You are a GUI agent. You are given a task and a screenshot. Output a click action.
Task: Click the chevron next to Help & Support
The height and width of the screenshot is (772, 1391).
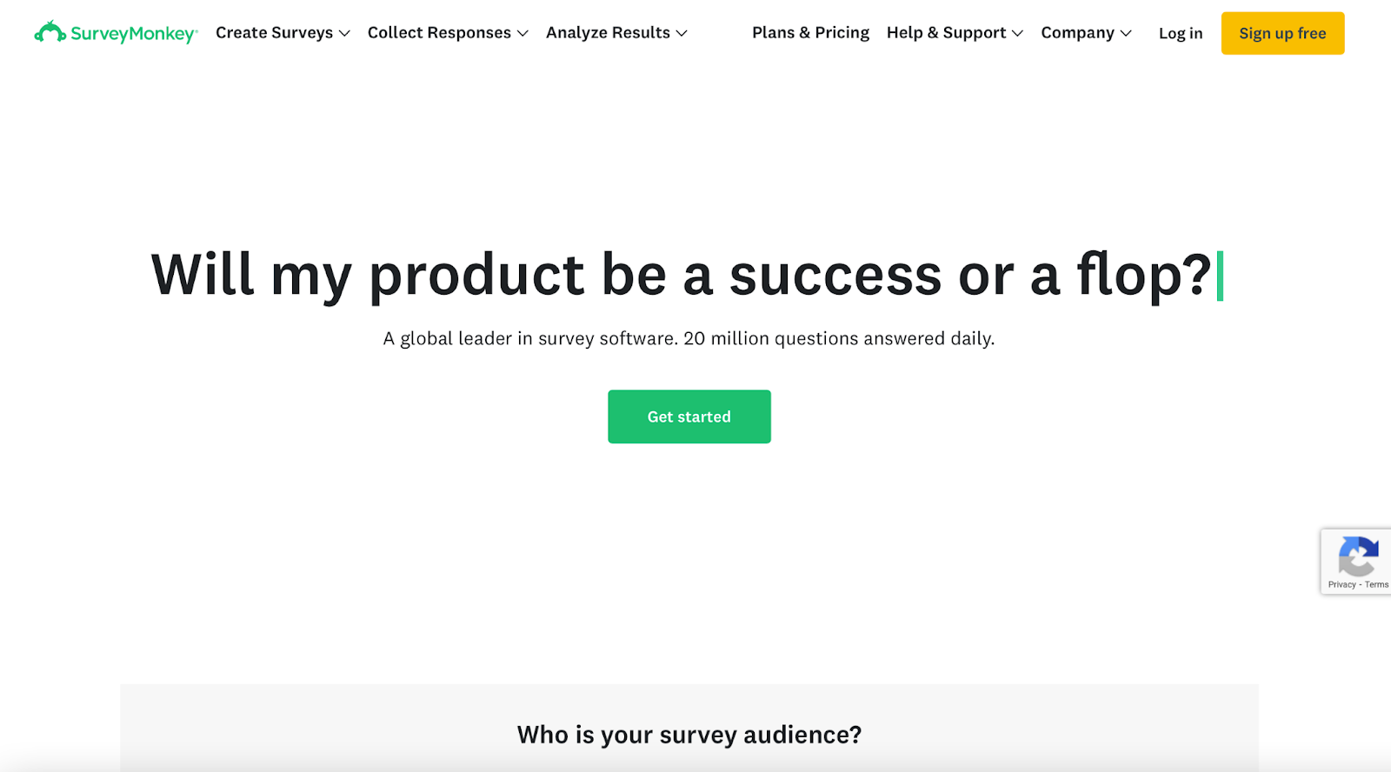pos(1017,33)
